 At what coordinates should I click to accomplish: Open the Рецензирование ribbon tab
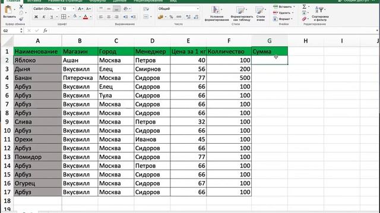[x=148, y=1]
